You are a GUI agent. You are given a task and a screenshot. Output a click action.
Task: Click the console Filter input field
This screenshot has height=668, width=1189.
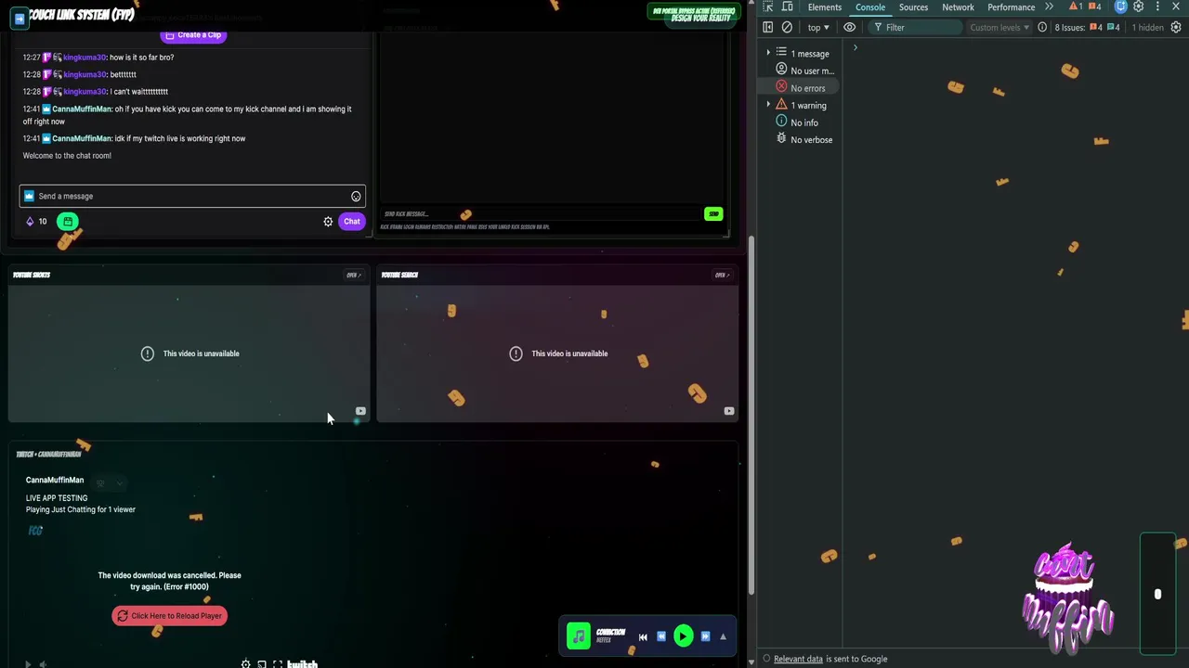tap(915, 28)
